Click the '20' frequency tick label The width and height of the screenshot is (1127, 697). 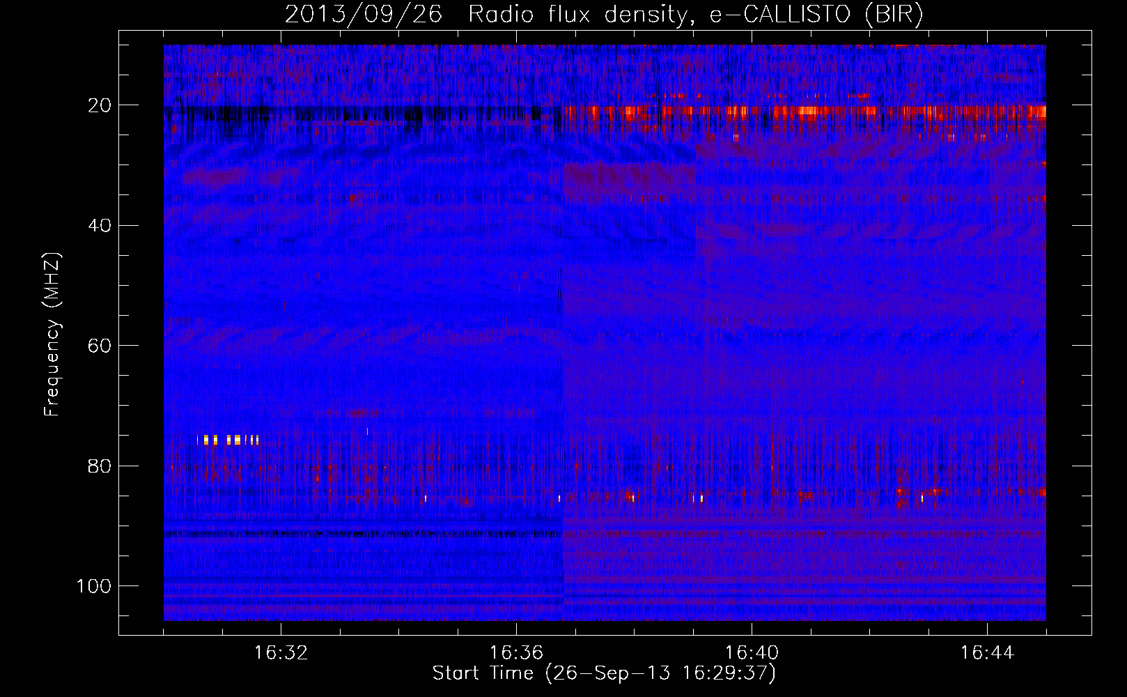click(100, 105)
